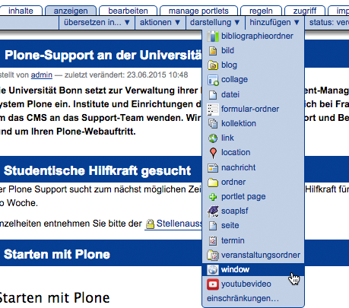The height and width of the screenshot is (308, 349).
Task: Open the übersetzen in... dropdown
Action: click(x=97, y=23)
